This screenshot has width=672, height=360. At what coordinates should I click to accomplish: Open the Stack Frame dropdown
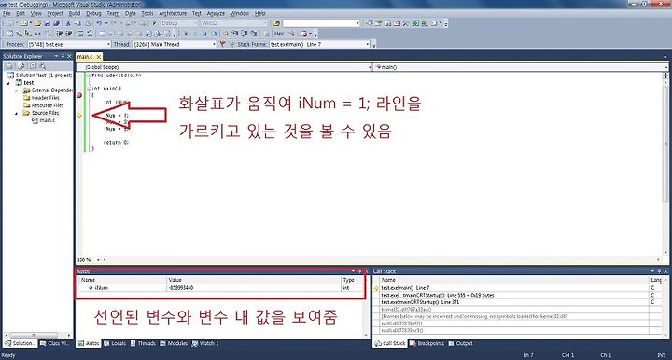319,44
